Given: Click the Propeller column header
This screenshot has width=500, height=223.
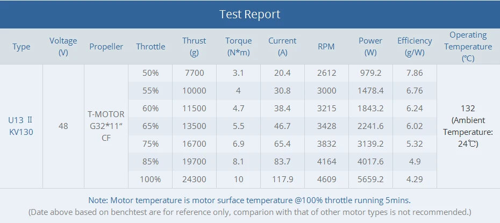Looking at the screenshot, I should point(106,47).
